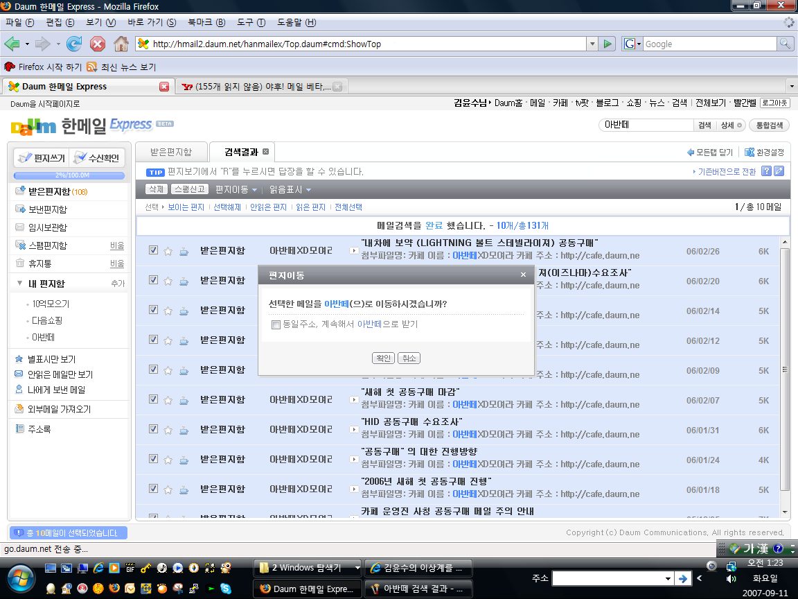Screen dimensions: 798x599
Task: Uncheck the 06/02/14 mail checkbox
Action: [x=153, y=310]
